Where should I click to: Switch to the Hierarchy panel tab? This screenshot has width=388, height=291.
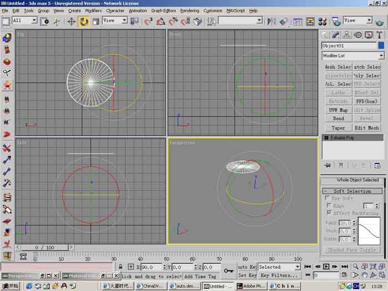[346, 35]
